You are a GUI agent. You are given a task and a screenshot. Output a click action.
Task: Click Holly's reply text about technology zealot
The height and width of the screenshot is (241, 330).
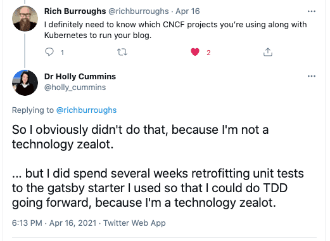click(158, 166)
